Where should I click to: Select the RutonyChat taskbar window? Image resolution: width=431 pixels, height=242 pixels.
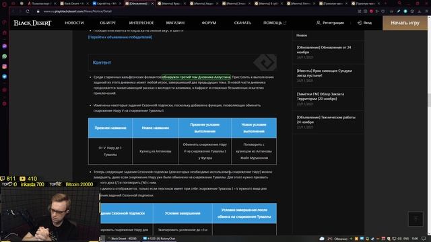coord(160,239)
